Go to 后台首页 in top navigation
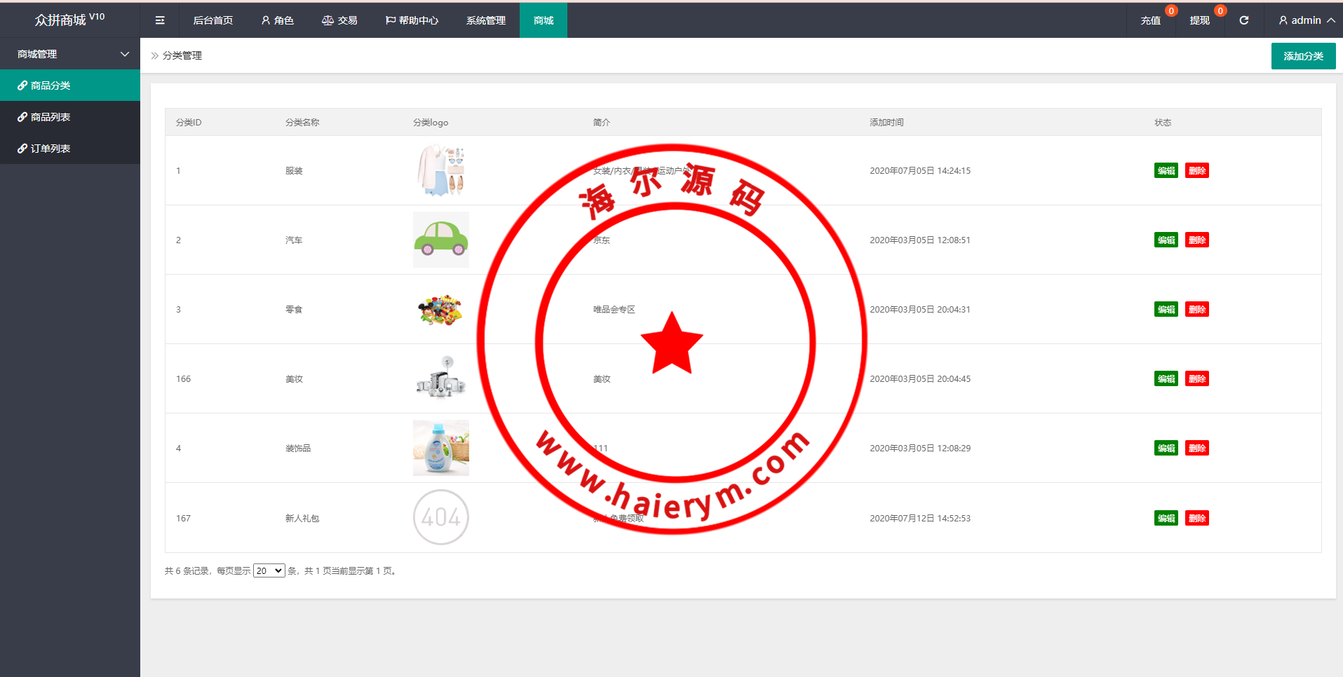 [212, 20]
